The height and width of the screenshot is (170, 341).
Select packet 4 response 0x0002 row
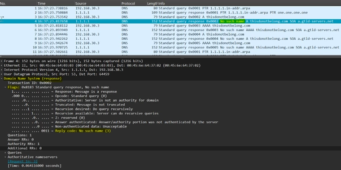(x=170, y=21)
